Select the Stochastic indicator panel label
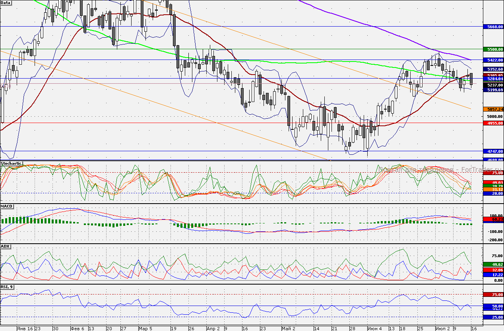This screenshot has height=331, width=504. tap(12, 163)
